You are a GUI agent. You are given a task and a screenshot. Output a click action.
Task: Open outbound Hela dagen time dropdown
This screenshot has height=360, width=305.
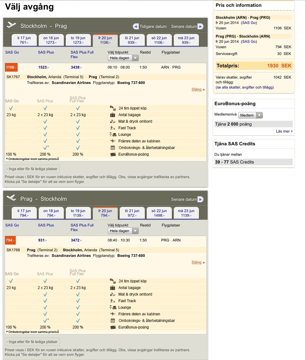(123, 58)
